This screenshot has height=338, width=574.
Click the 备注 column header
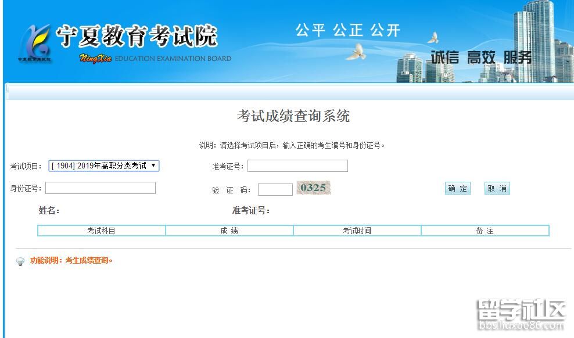(x=485, y=231)
